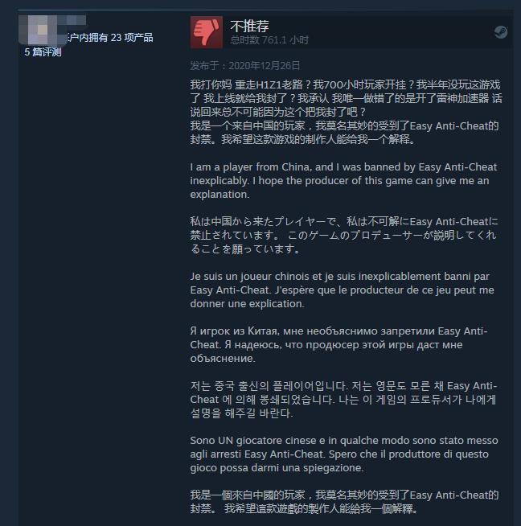Click the posted date 2020年12月26日

[245, 66]
